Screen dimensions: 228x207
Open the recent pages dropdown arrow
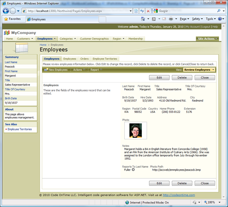pyautogui.click(x=18, y=11)
